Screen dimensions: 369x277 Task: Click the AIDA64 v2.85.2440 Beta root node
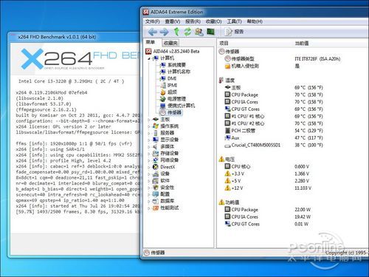click(173, 52)
